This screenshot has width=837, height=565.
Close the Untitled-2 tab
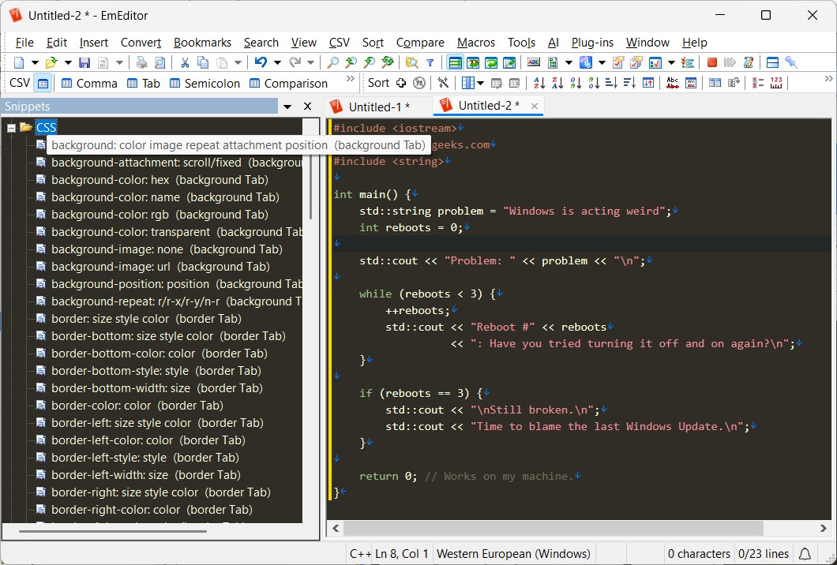pyautogui.click(x=534, y=107)
